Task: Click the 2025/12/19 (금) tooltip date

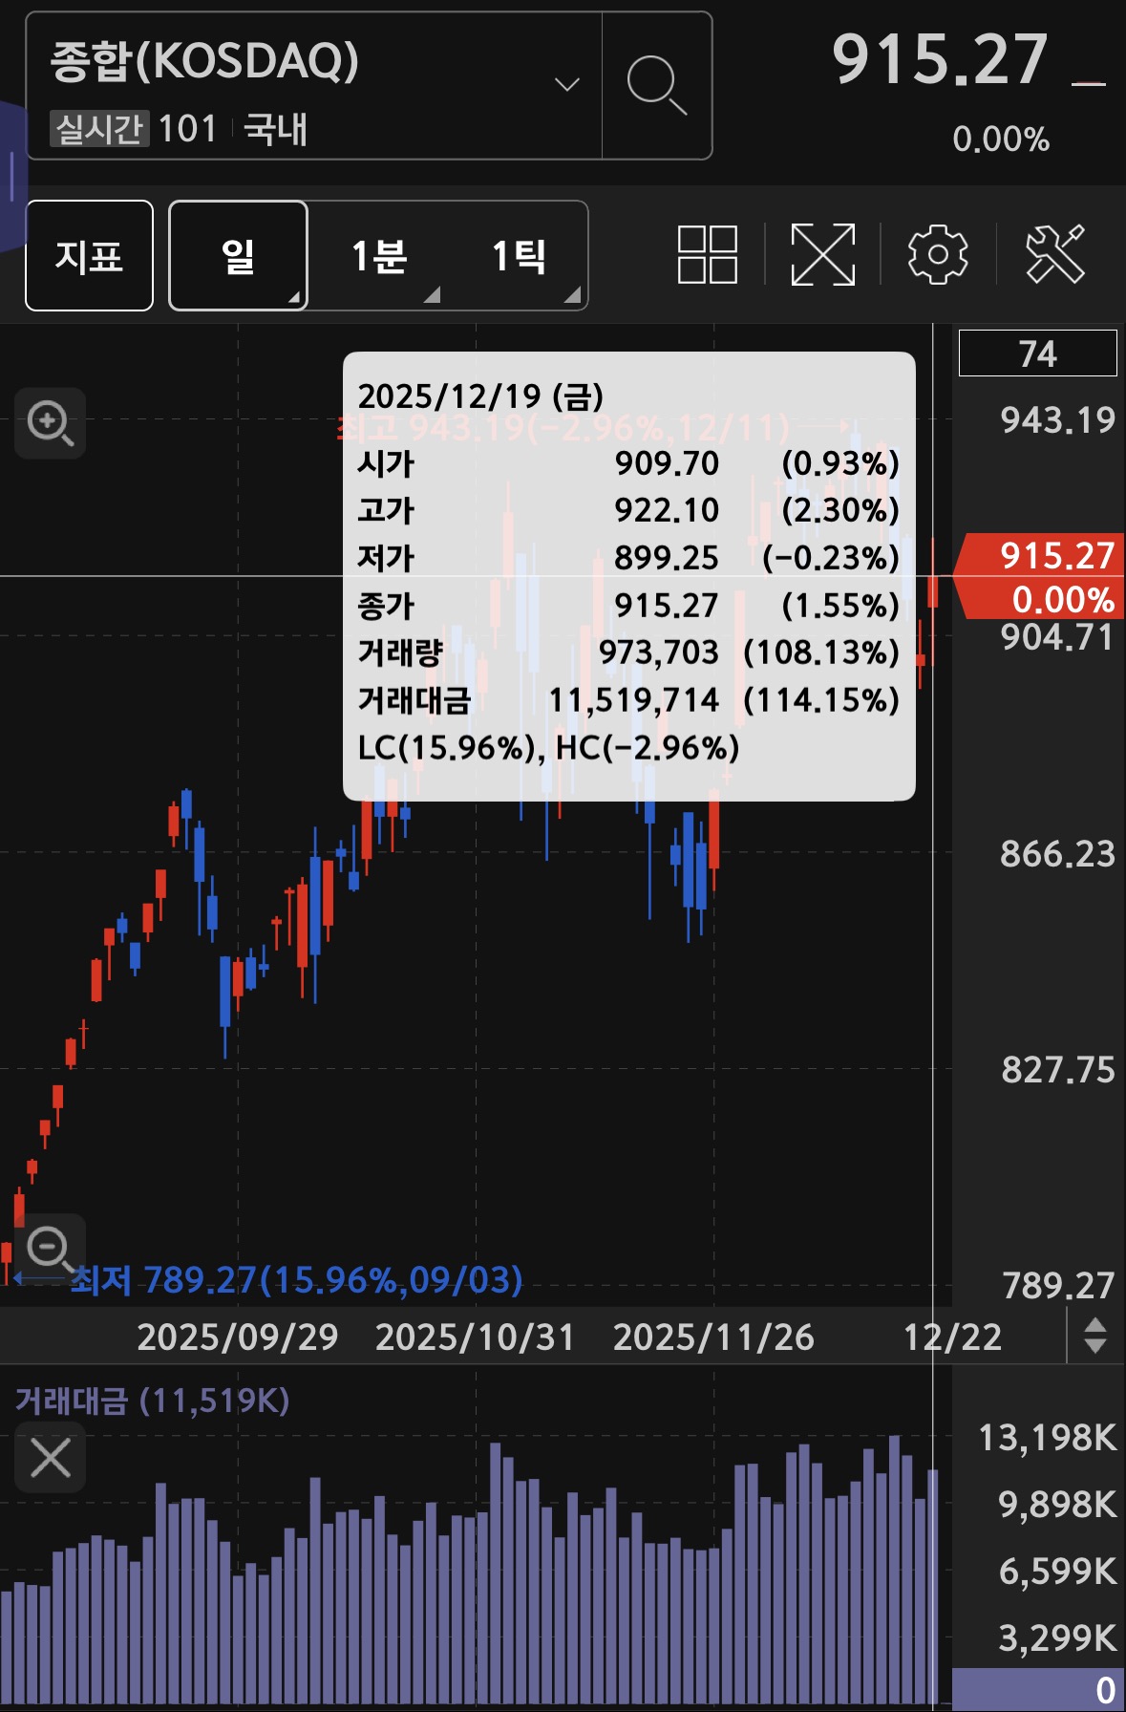Action: [x=480, y=396]
